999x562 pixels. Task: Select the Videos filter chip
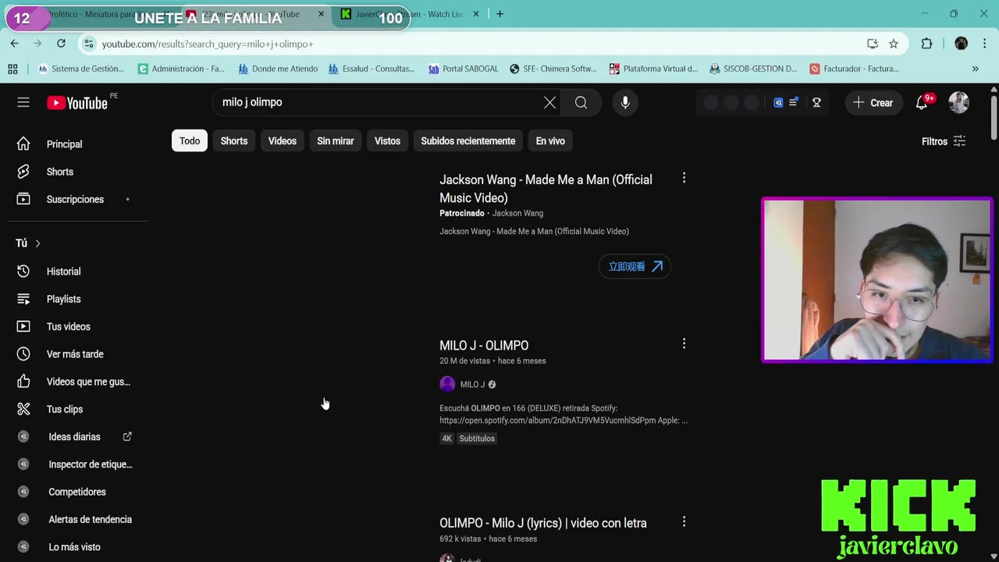(x=283, y=141)
